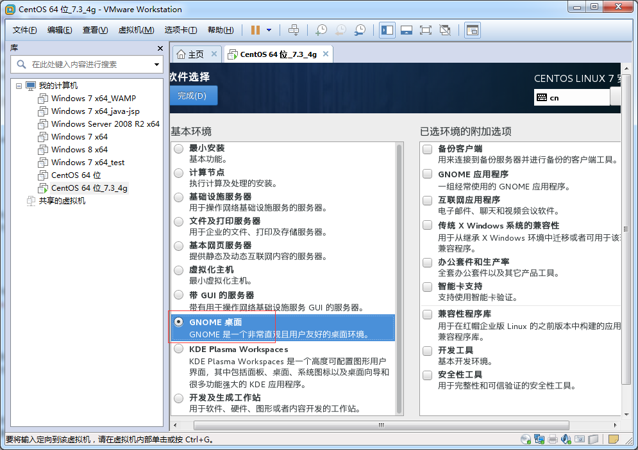Image resolution: width=638 pixels, height=450 pixels.
Task: Open the 查看(V) menu
Action: pos(95,30)
